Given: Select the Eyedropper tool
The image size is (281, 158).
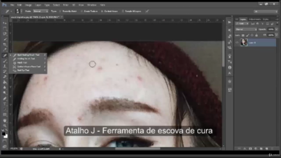Looking at the screenshot, I should [5, 50].
